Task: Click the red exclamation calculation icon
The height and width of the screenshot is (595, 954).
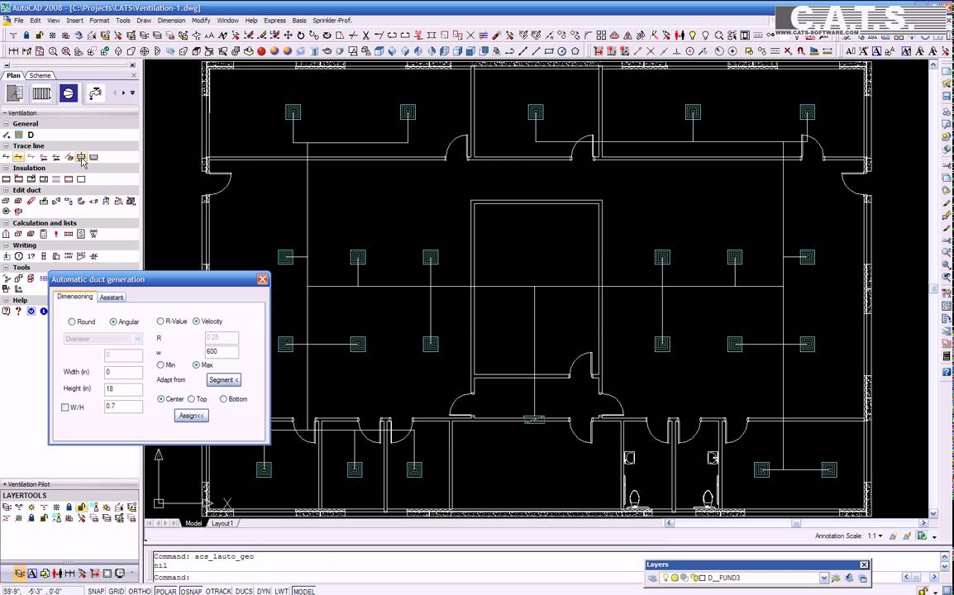Action: [56, 234]
